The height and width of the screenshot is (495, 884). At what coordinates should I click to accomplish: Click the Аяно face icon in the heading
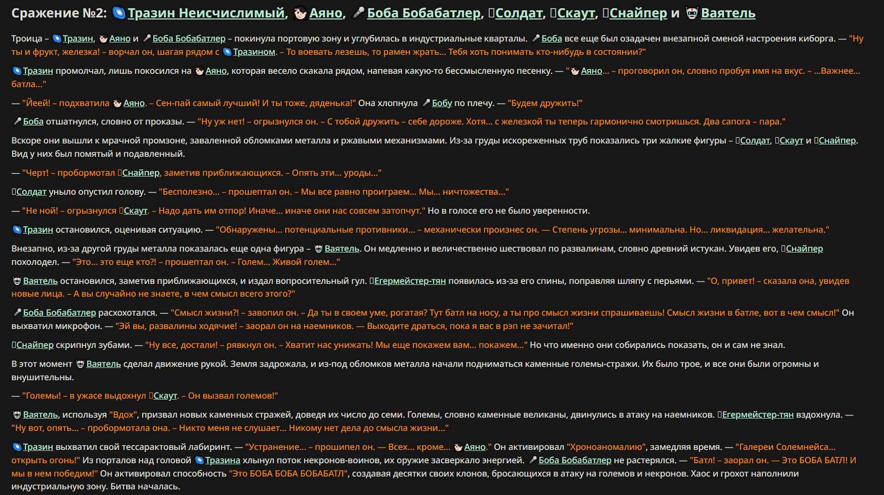[x=300, y=13]
